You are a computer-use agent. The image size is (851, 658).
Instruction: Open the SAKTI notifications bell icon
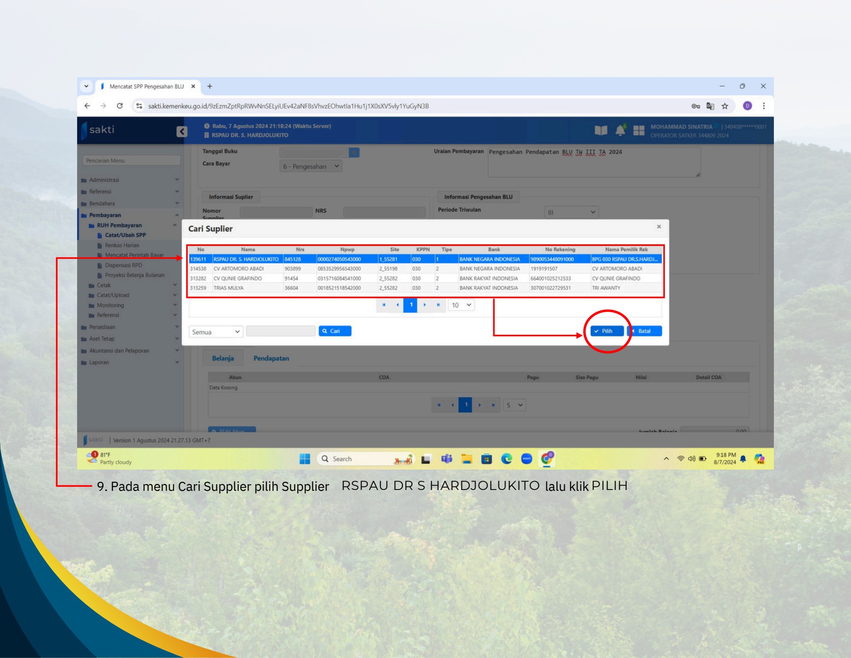tap(620, 129)
